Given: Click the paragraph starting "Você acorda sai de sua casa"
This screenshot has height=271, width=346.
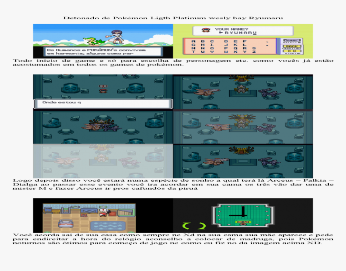Looking at the screenshot, I should click(173, 239).
